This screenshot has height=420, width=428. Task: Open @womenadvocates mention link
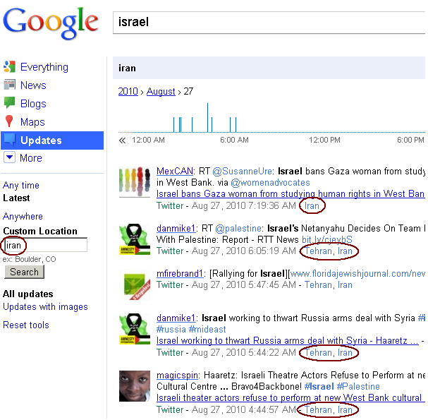pyautogui.click(x=270, y=182)
